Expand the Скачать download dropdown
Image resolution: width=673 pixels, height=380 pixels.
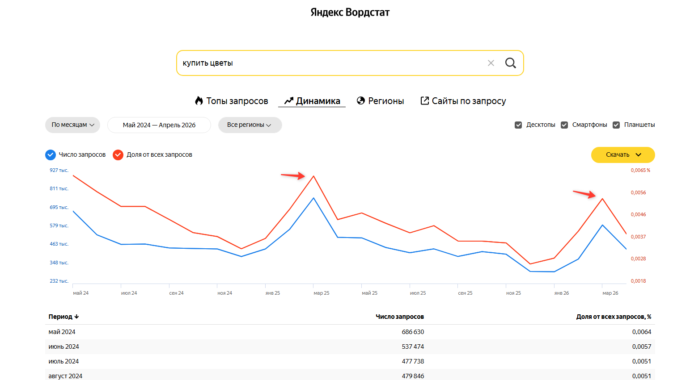point(623,155)
